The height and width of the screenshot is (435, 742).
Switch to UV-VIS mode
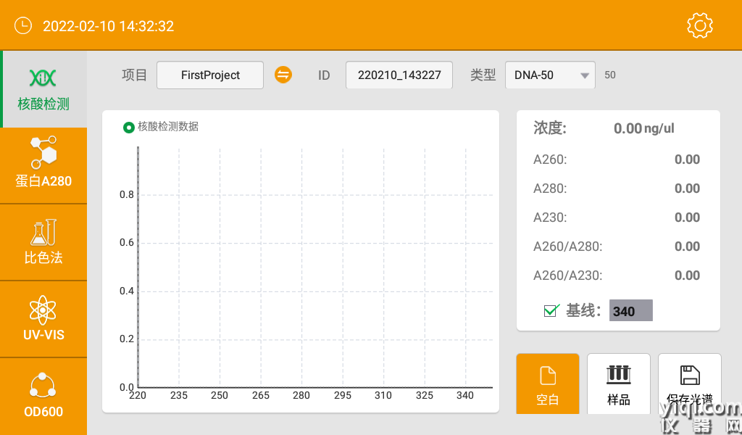pos(43,320)
